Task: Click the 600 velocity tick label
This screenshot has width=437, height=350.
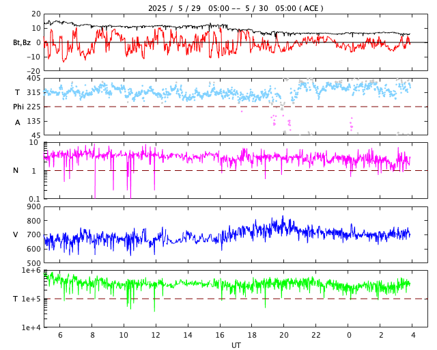Action: (x=33, y=249)
